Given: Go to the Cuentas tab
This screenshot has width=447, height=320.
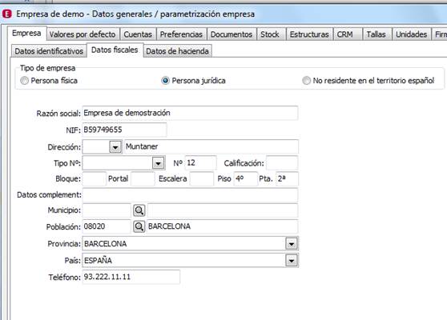Looking at the screenshot, I should point(138,34).
